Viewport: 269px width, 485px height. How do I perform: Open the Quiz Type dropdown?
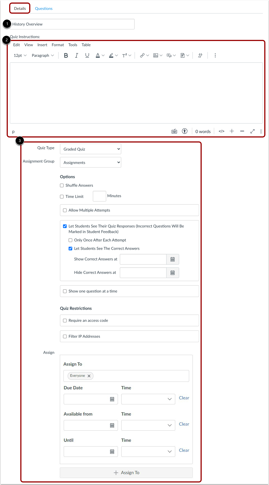click(91, 149)
